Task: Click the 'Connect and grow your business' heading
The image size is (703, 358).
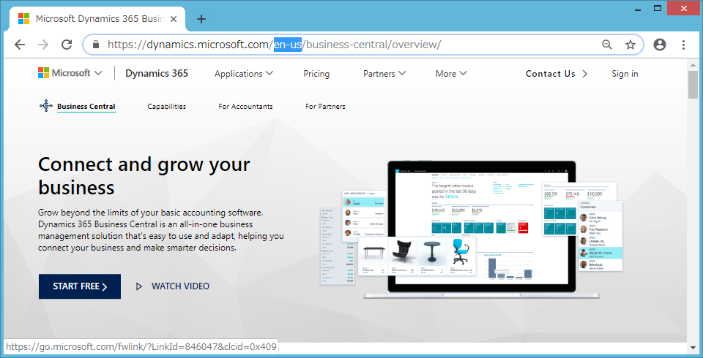Action: click(x=144, y=175)
